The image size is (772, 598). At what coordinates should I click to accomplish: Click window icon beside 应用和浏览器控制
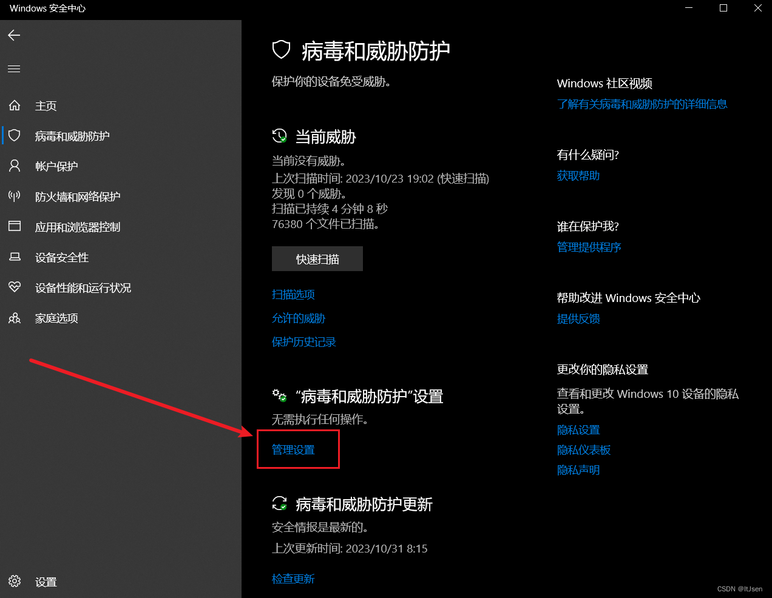pos(15,226)
